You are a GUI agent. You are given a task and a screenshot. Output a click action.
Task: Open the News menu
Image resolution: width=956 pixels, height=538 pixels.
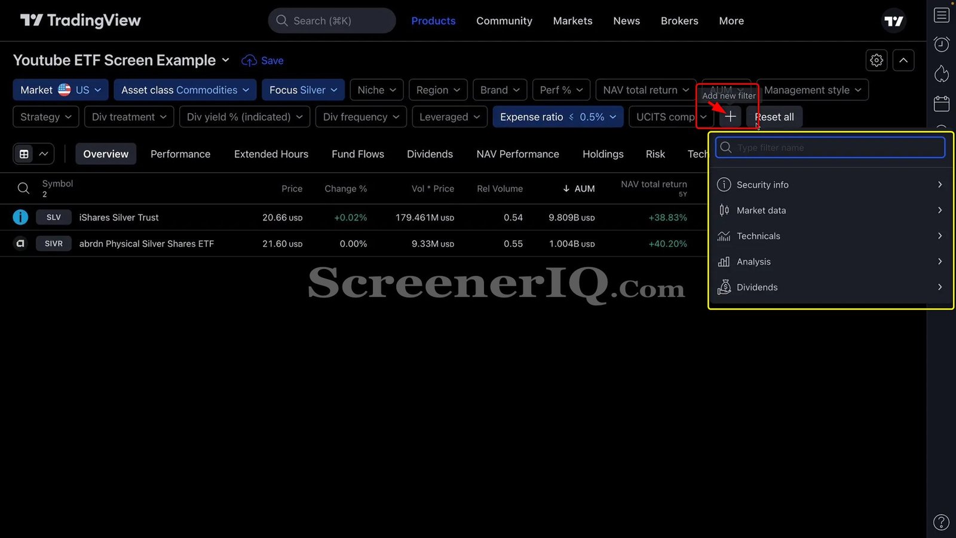pyautogui.click(x=626, y=21)
